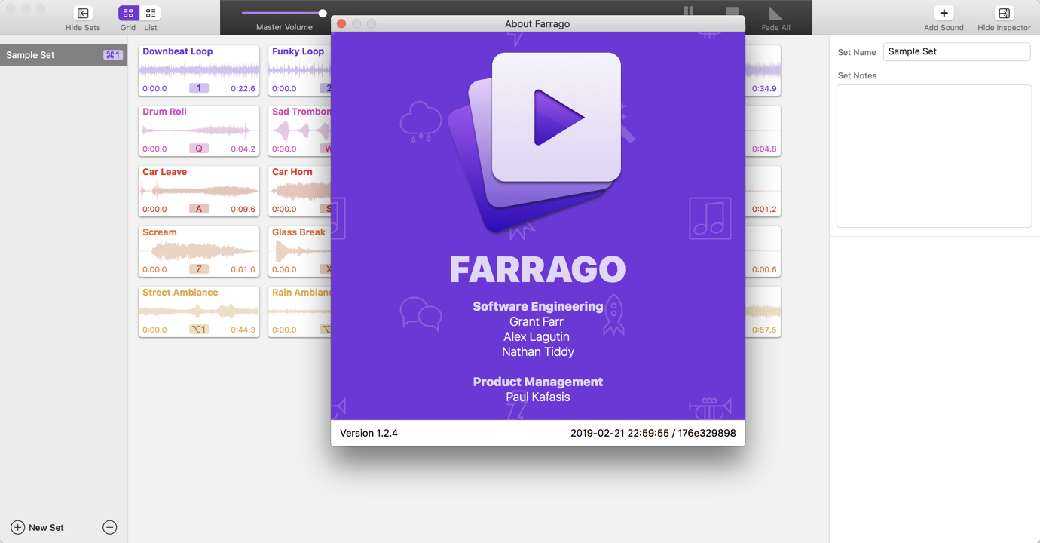The width and height of the screenshot is (1040, 543).
Task: Play the Downbeat Loop sound tile
Action: [199, 70]
